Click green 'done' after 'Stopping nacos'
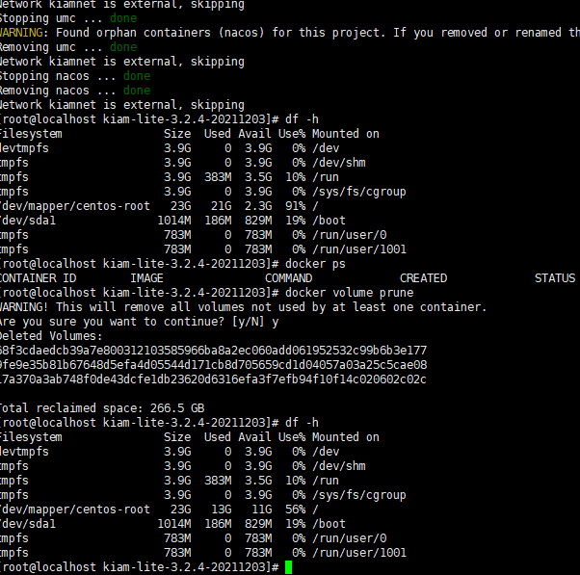This screenshot has width=580, height=575. pyautogui.click(x=137, y=76)
